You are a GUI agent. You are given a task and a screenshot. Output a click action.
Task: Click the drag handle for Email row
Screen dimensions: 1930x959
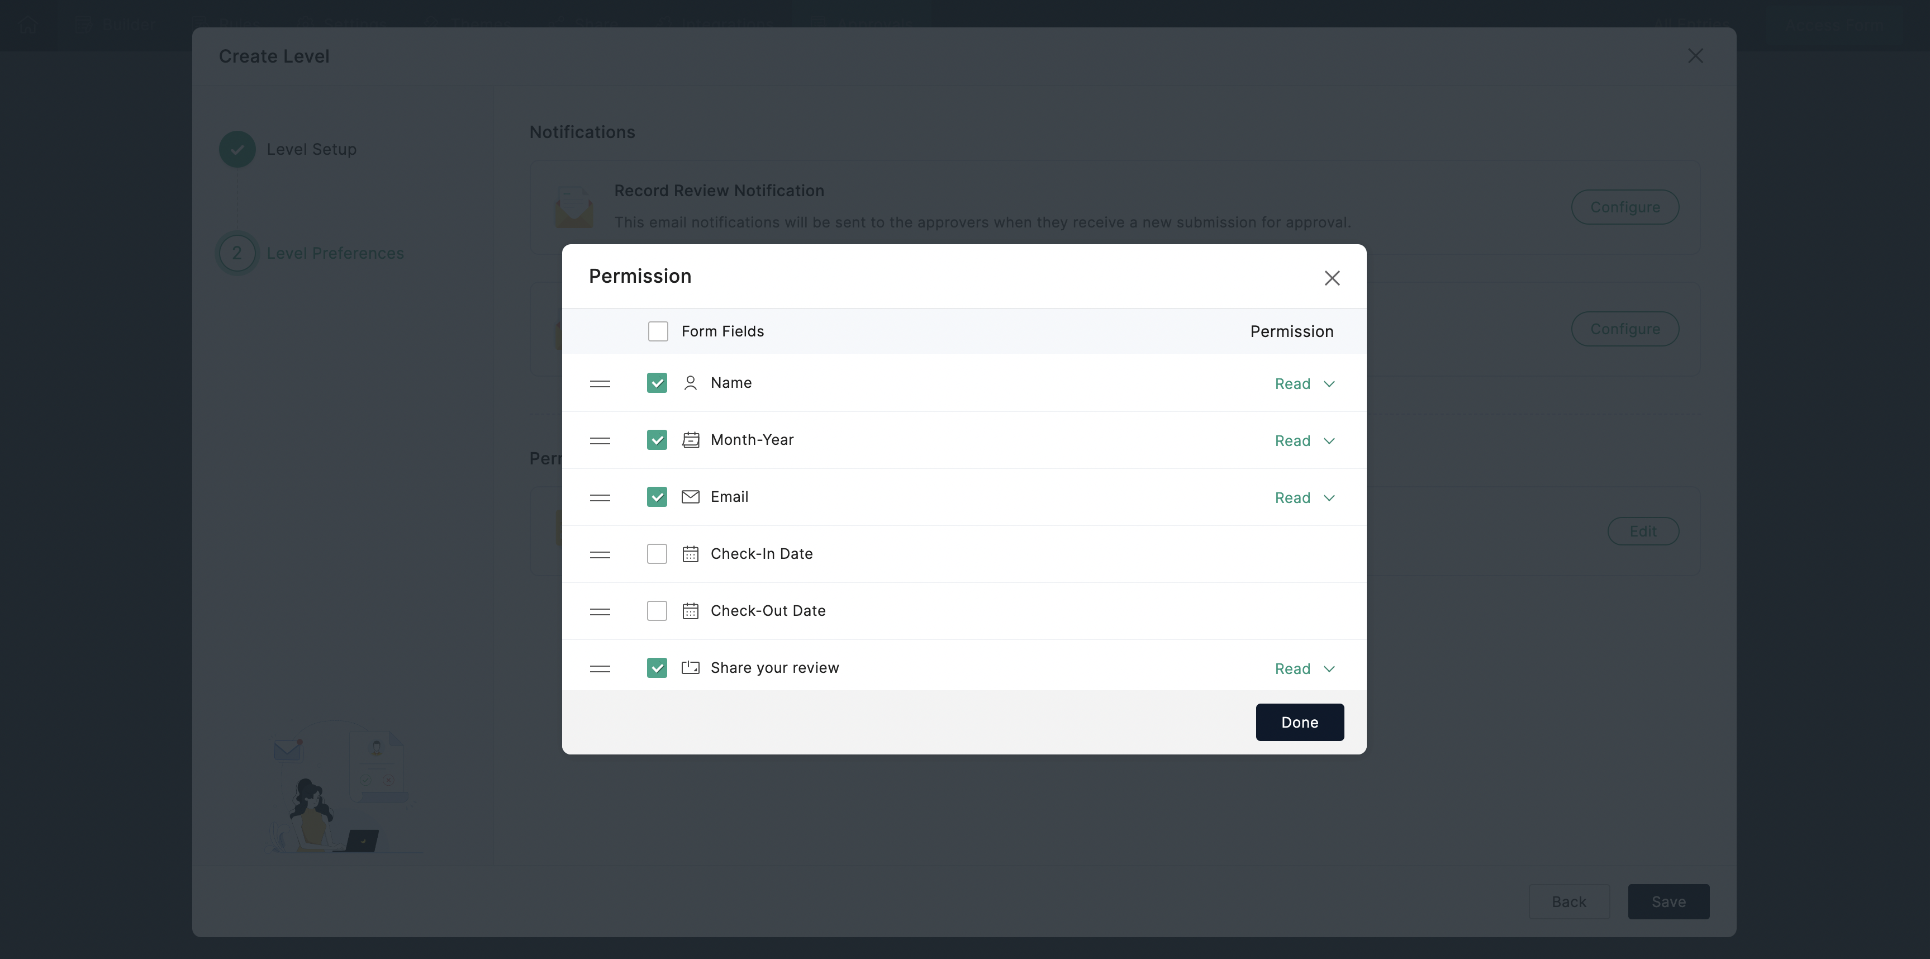600,497
